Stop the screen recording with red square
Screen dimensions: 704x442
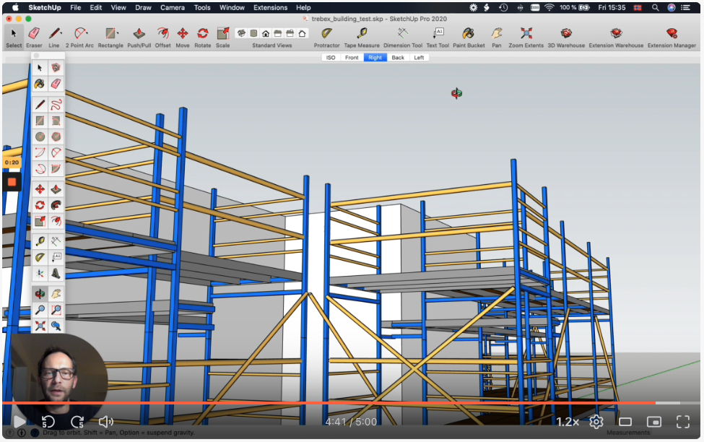coord(12,182)
